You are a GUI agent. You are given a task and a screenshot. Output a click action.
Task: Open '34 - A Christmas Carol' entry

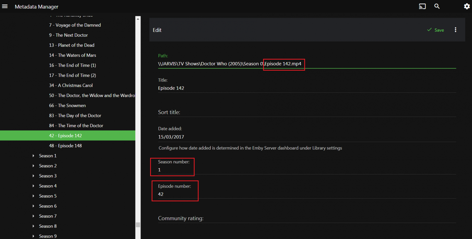pos(71,85)
